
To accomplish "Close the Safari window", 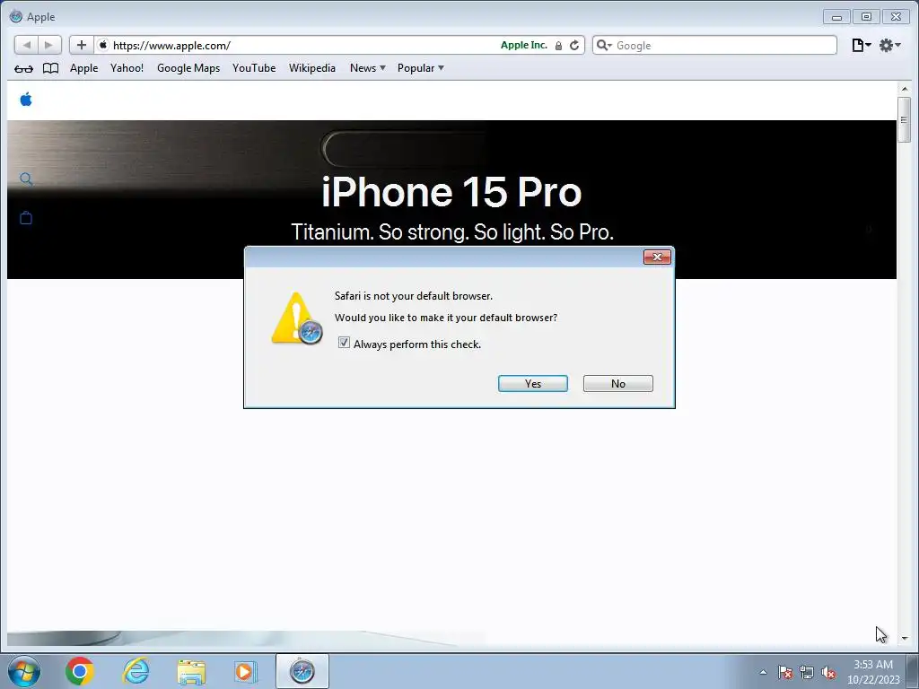I will click(897, 16).
